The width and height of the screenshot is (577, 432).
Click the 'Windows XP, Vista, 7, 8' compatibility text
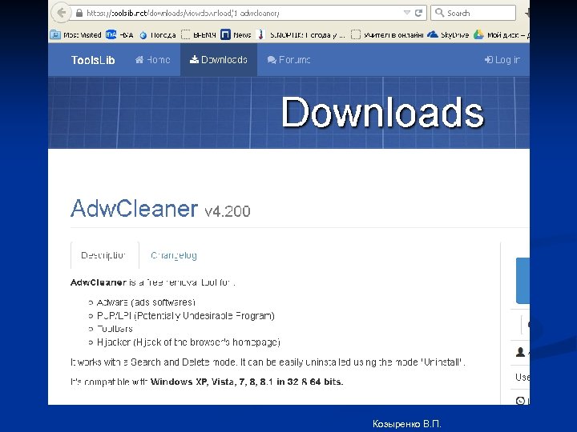pyautogui.click(x=247, y=382)
